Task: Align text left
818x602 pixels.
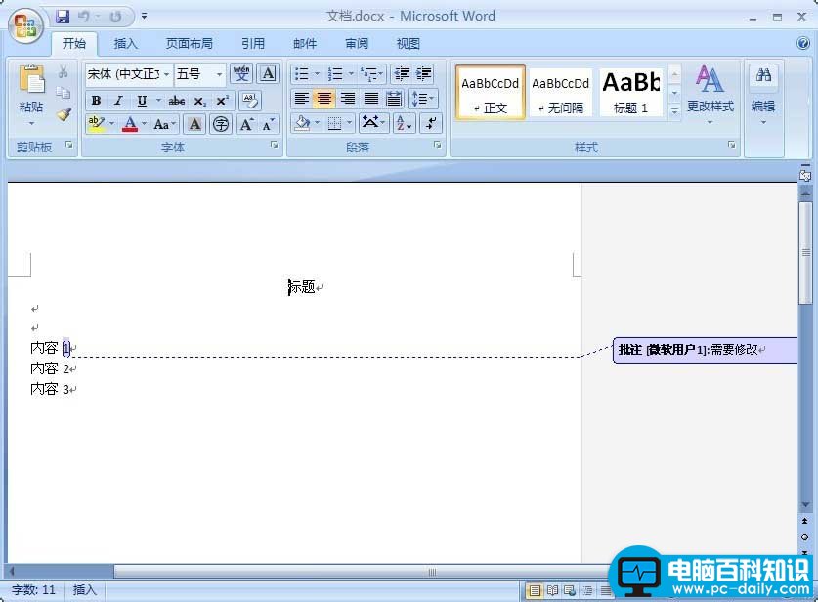Action: pyautogui.click(x=302, y=98)
